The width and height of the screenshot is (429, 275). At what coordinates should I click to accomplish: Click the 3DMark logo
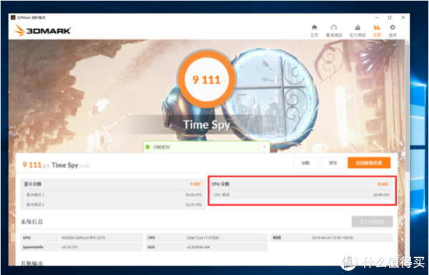pos(43,30)
